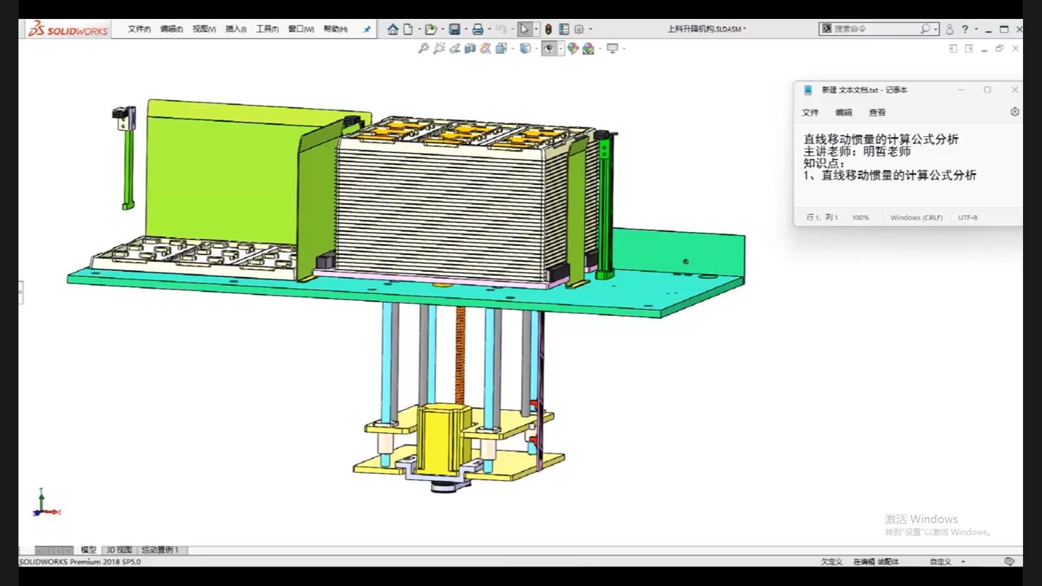
Task: Expand panel with right arrow icon below title bar
Action: (x=969, y=49)
